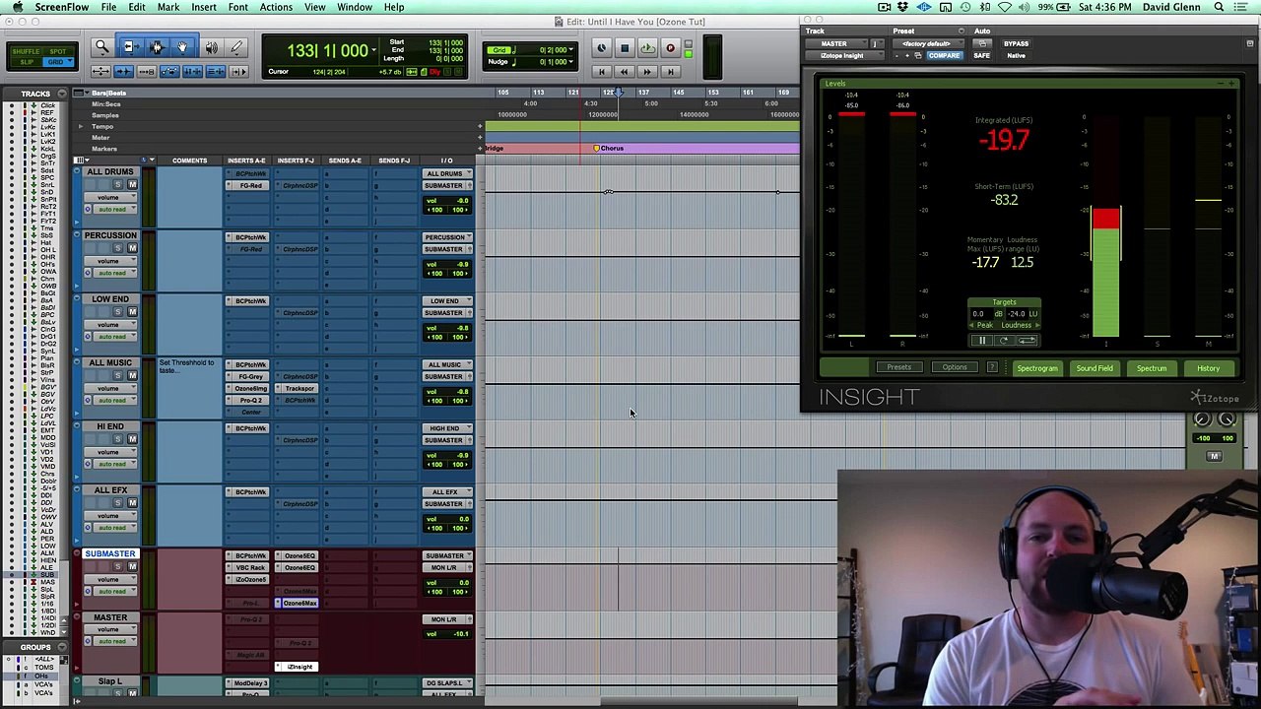Select the Scrubber speaker tool
Image resolution: width=1261 pixels, height=709 pixels.
click(x=211, y=47)
